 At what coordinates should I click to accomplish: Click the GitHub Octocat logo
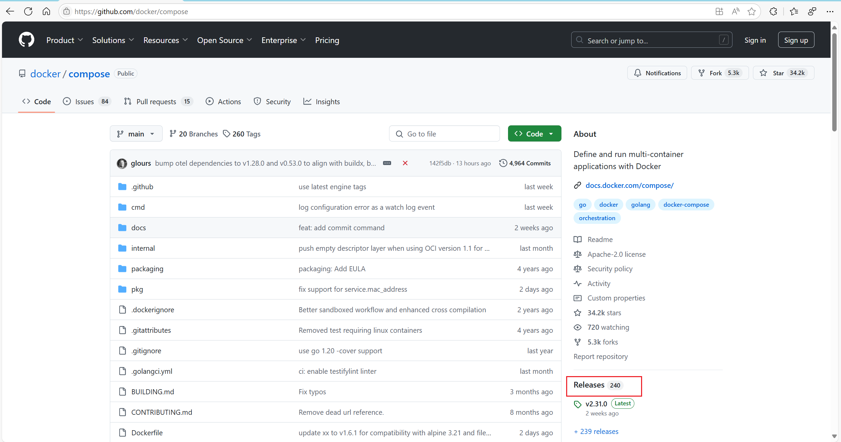27,40
